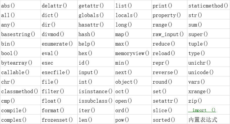Select the isinstance() cell

tap(95, 91)
